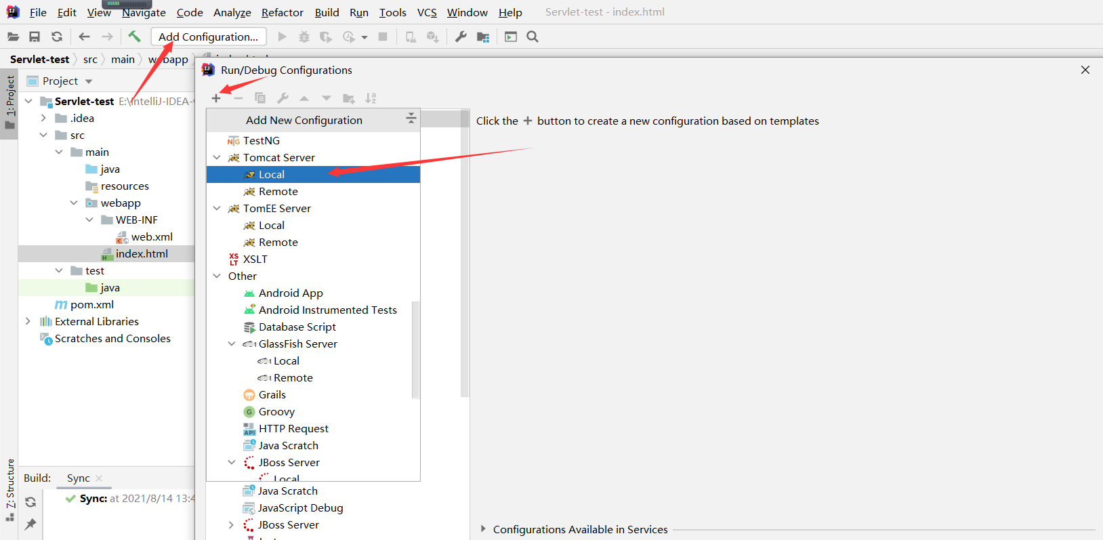Click the Run Anything window icon
1103x540 pixels.
[511, 37]
